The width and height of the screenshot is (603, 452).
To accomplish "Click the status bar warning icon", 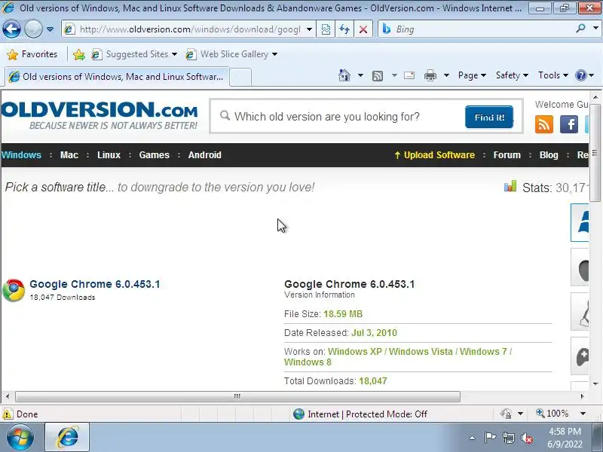I will pos(8,414).
